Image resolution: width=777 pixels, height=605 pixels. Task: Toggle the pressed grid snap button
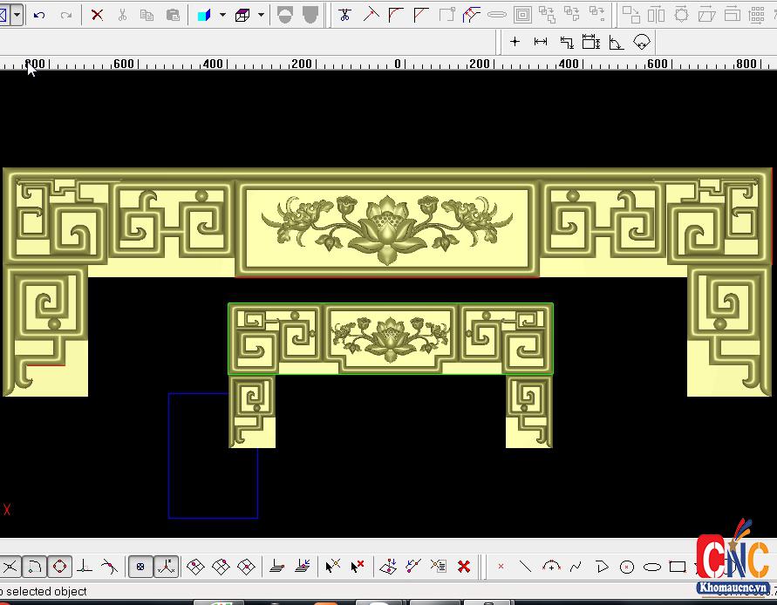(140, 567)
